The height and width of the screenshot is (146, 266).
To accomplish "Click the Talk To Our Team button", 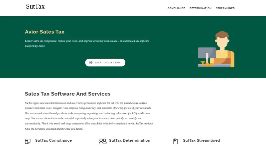I will [105, 62].
